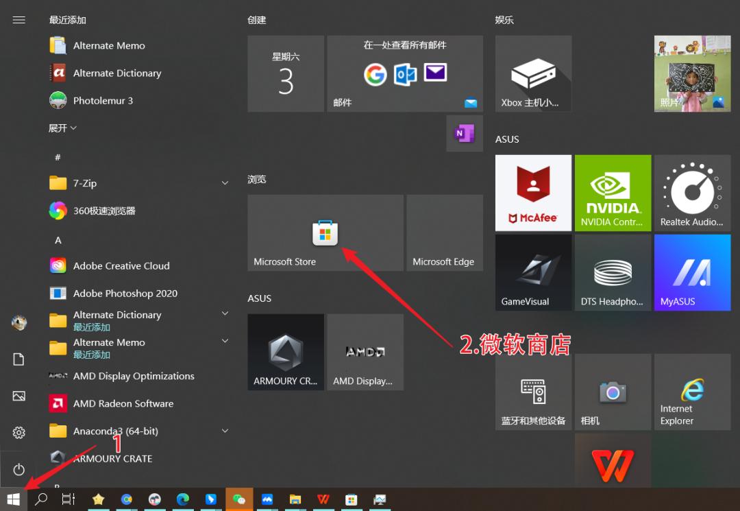Launch the McAfee tile

pyautogui.click(x=533, y=193)
